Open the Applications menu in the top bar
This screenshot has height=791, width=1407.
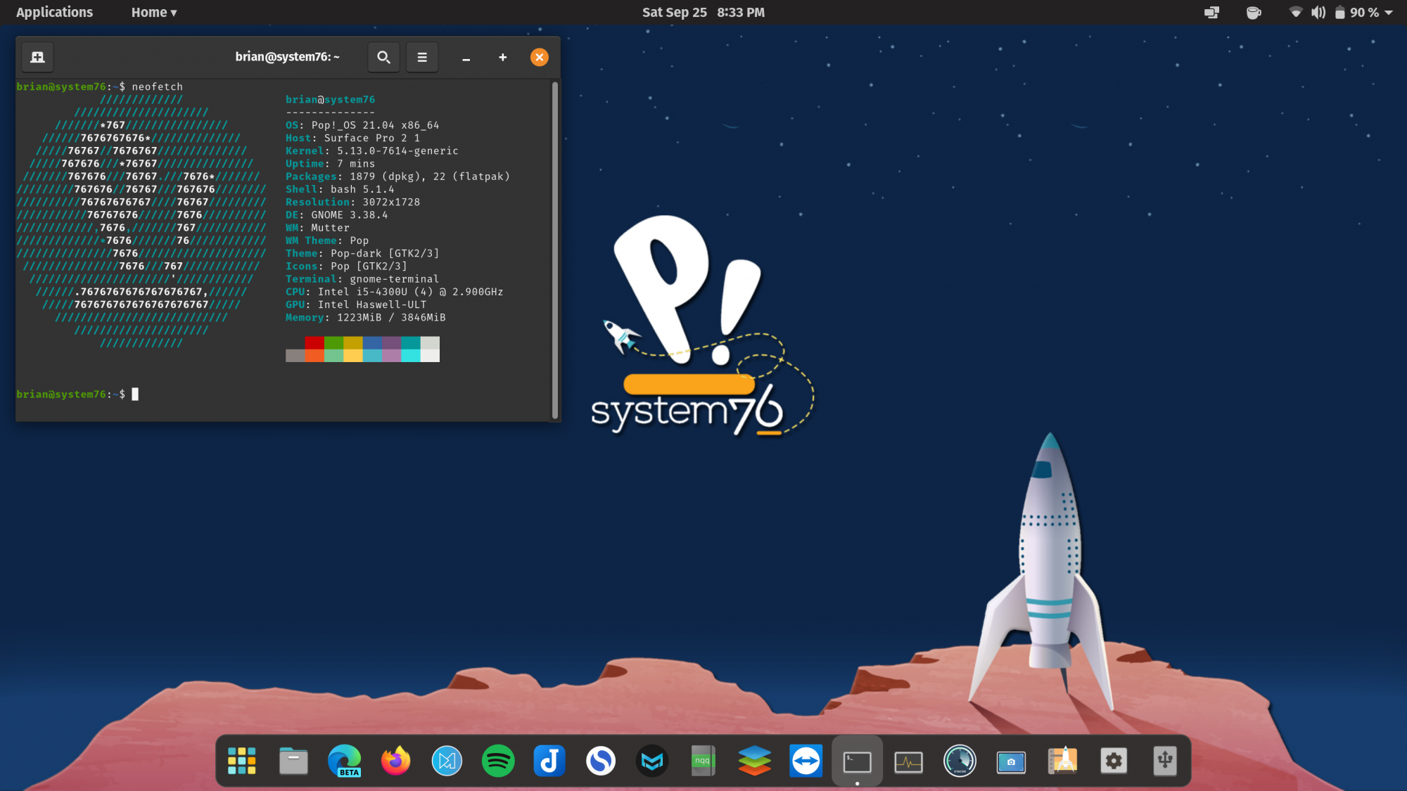(54, 13)
